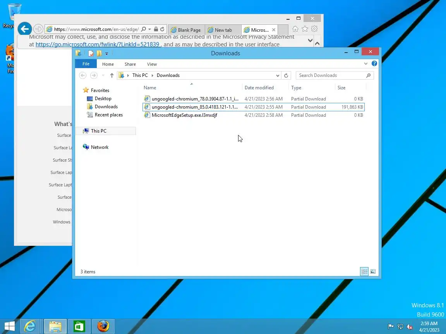Open the Home ribbon tab

108,64
